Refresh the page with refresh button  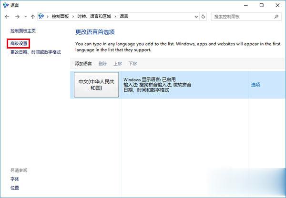[x=203, y=17]
